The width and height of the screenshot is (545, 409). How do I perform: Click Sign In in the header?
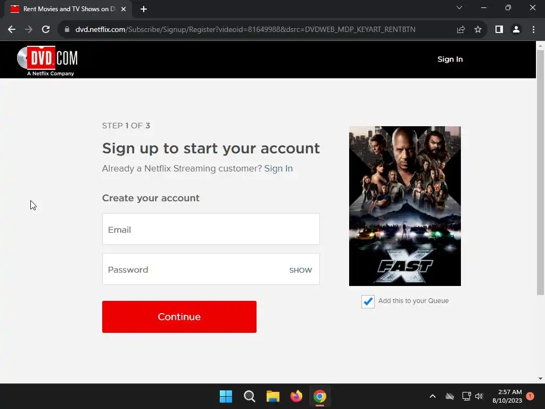pos(450,59)
